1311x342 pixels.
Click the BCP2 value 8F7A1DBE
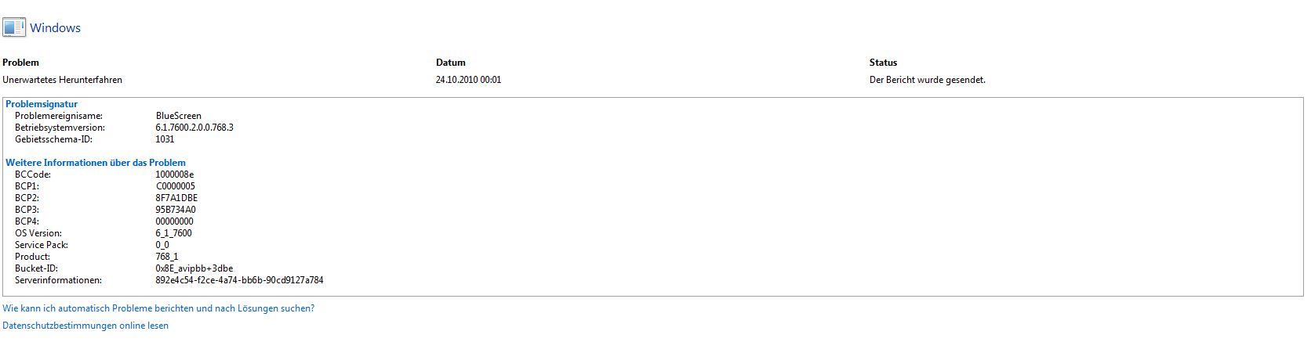176,198
